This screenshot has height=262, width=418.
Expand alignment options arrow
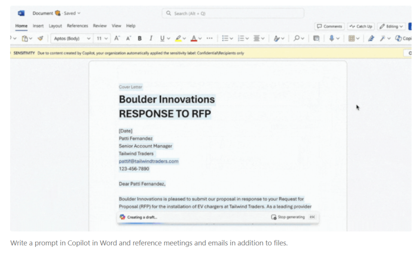click(263, 38)
